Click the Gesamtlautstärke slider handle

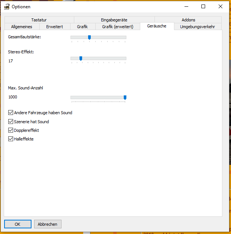[89, 37]
